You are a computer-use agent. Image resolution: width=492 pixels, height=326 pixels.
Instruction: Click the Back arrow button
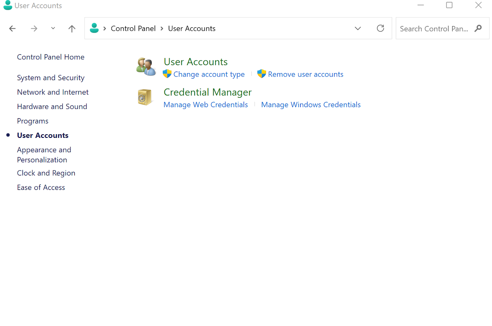12,29
